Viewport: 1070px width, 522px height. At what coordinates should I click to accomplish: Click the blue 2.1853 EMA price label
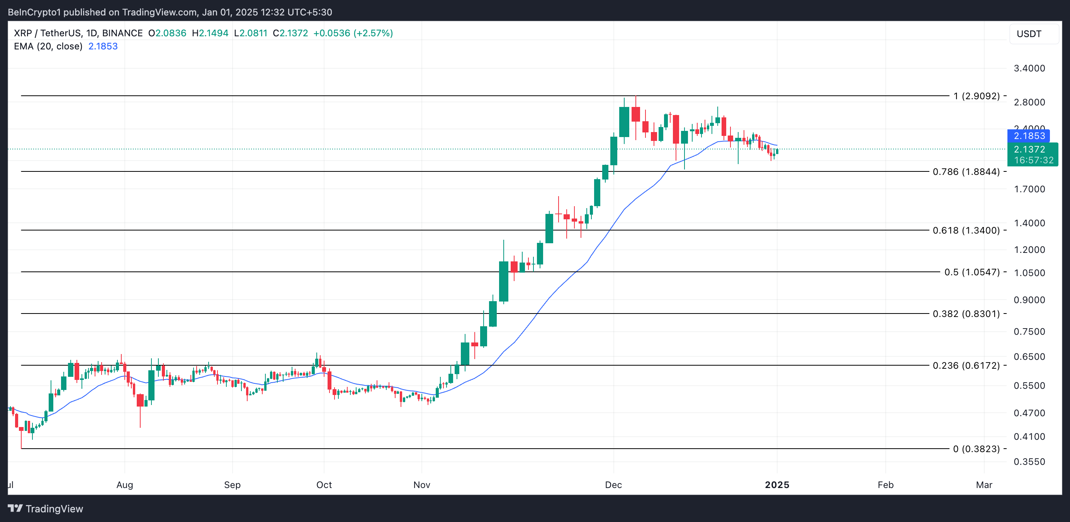tap(1028, 136)
